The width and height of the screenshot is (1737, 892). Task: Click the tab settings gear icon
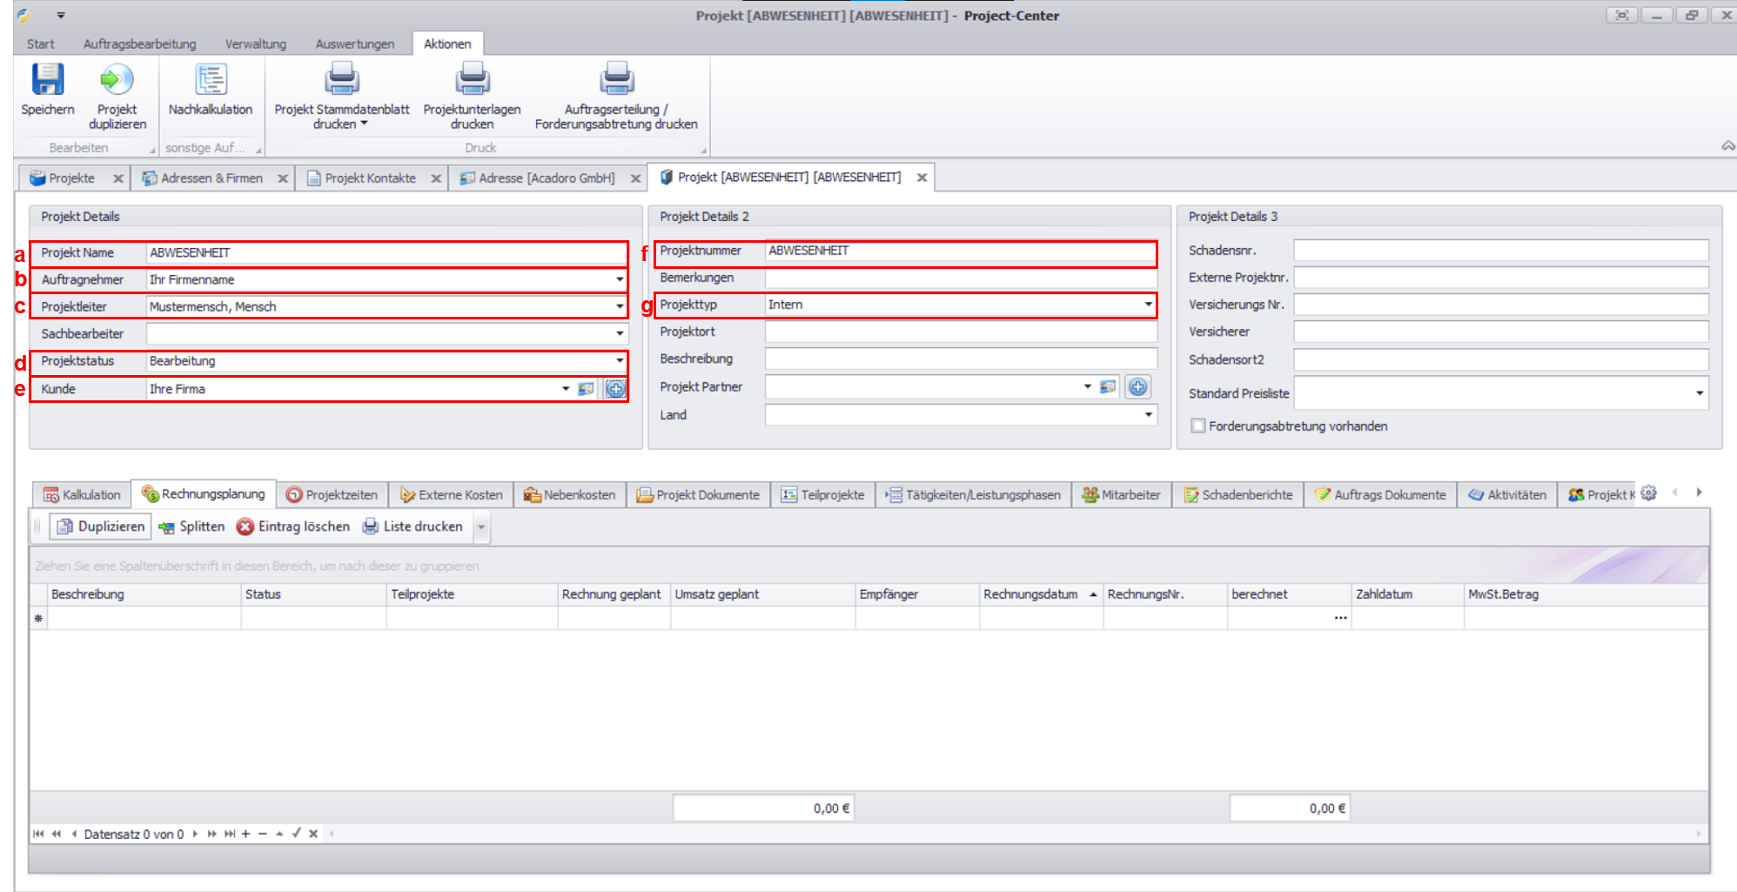1648,493
